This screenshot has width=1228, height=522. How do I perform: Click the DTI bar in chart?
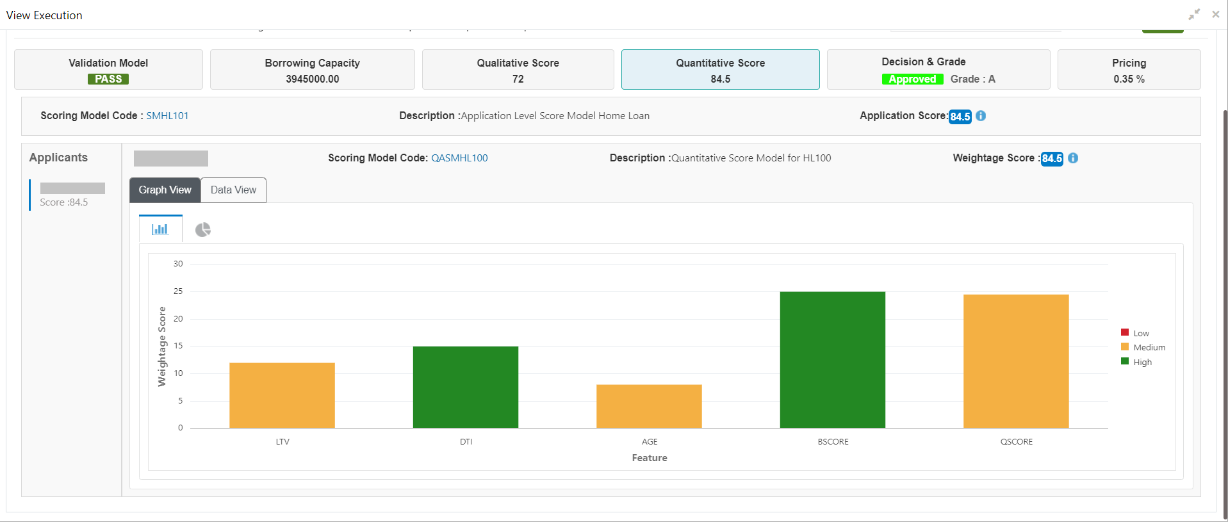point(466,387)
